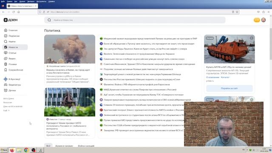Image resolution: width=272 pixels, height=153 pixels.
Task: Open ad options on orange vehicle ad
Action: coord(252,38)
